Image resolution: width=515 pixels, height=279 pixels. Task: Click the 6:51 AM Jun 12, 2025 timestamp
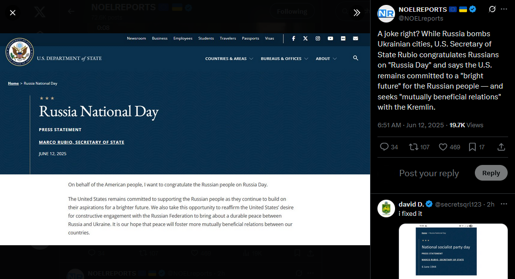click(x=411, y=125)
